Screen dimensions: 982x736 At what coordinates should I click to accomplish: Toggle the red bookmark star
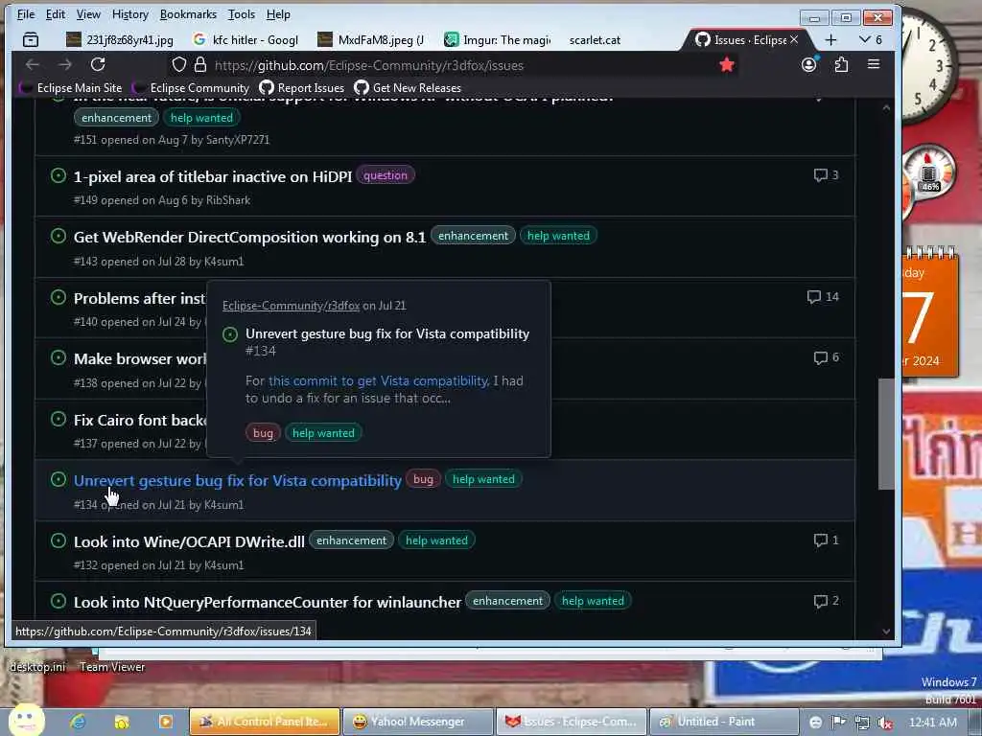click(727, 64)
